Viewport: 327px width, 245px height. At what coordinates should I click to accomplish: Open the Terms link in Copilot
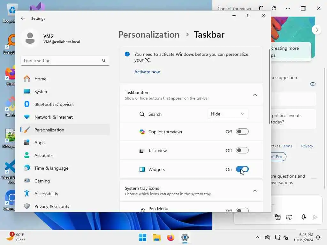(287, 146)
